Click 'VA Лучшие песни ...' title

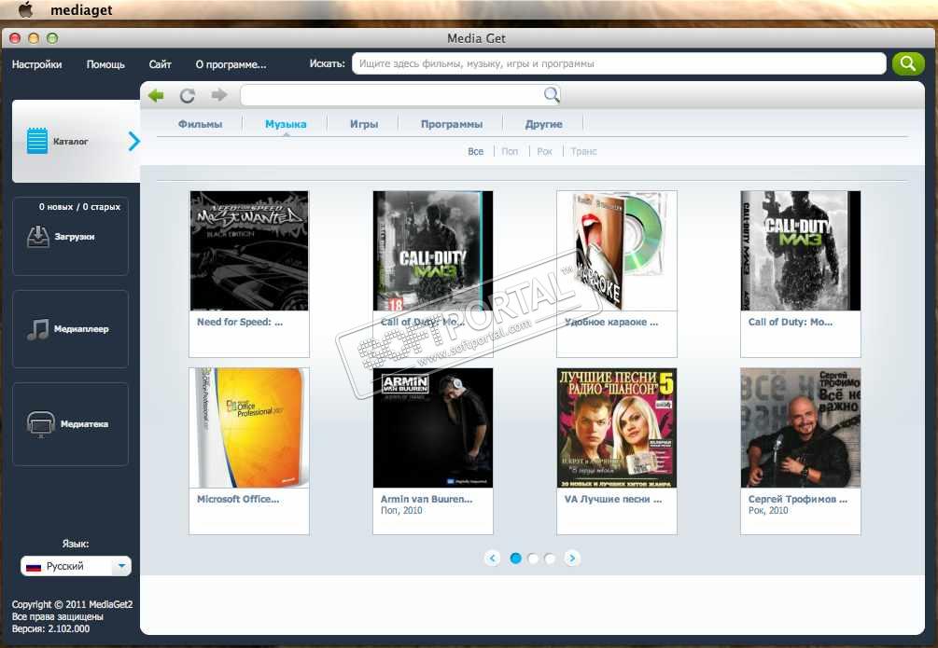coord(613,499)
